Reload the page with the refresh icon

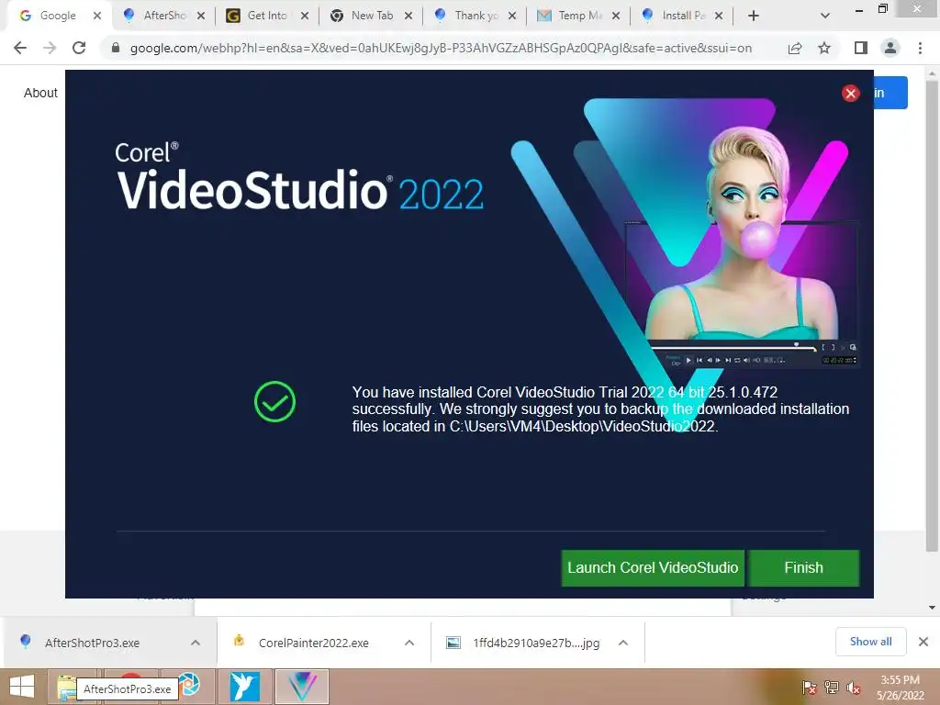point(79,48)
